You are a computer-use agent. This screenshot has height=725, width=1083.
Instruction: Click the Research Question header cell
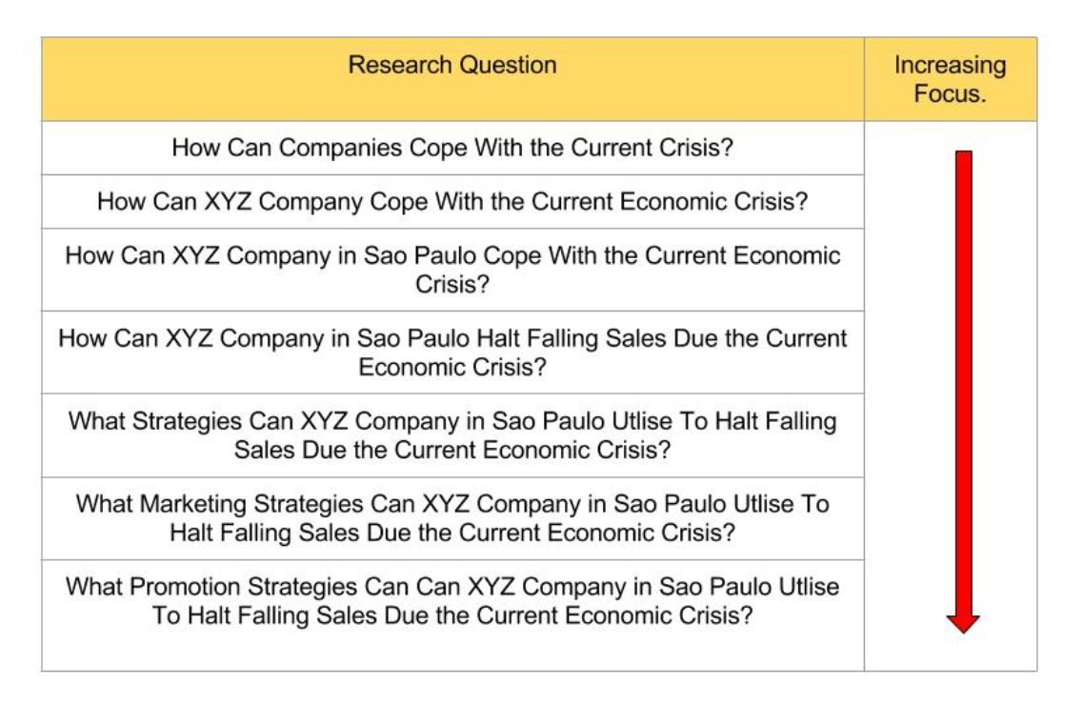coord(452,79)
